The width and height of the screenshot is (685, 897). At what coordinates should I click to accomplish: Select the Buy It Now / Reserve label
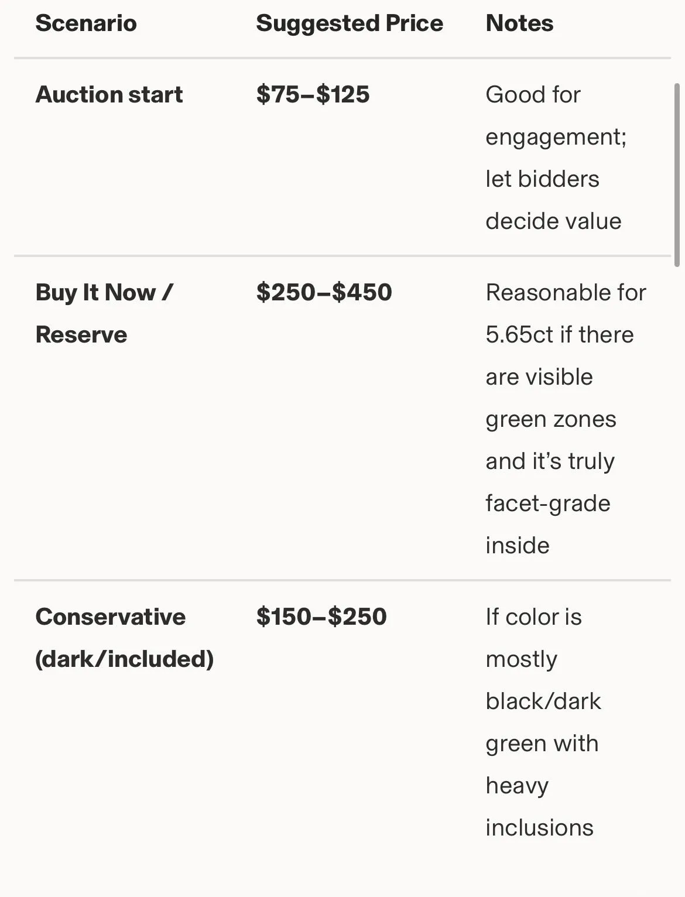pyautogui.click(x=104, y=313)
